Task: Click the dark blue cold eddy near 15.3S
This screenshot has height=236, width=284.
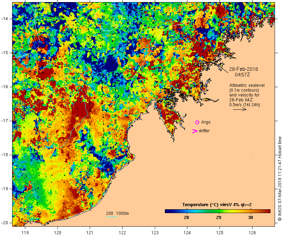Action: tap(111, 64)
